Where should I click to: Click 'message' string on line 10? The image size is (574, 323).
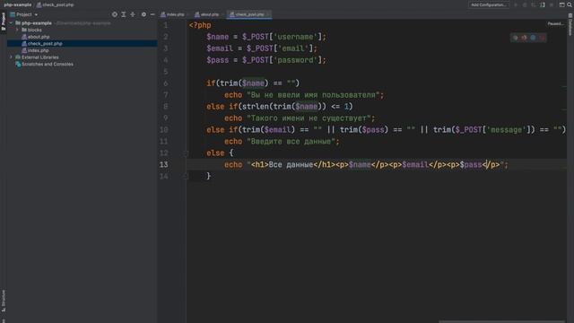pyautogui.click(x=506, y=129)
